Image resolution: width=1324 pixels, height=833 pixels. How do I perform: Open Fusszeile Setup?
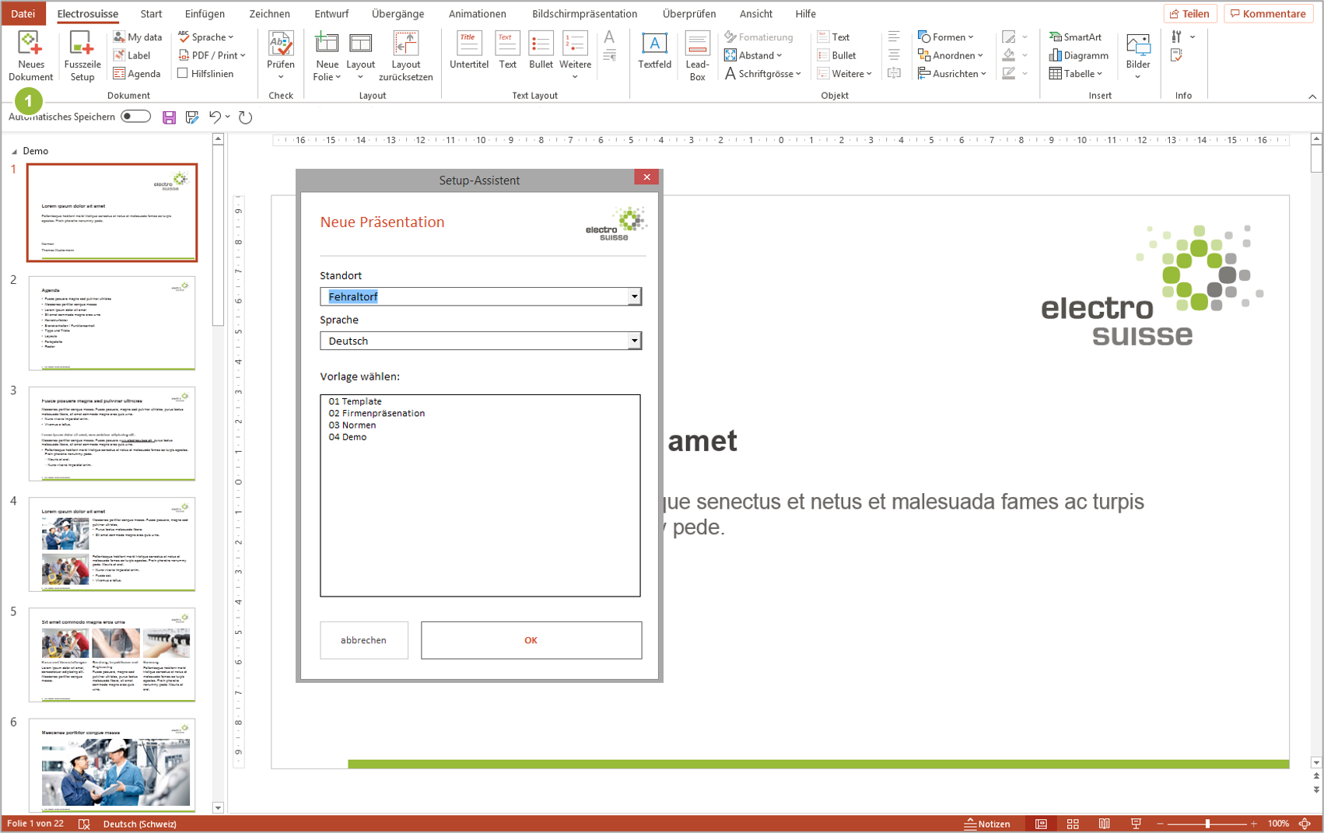tap(82, 56)
